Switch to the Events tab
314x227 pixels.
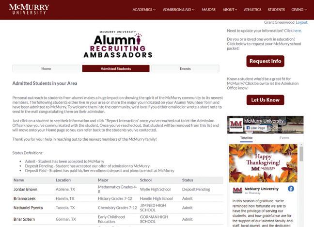tap(185, 68)
